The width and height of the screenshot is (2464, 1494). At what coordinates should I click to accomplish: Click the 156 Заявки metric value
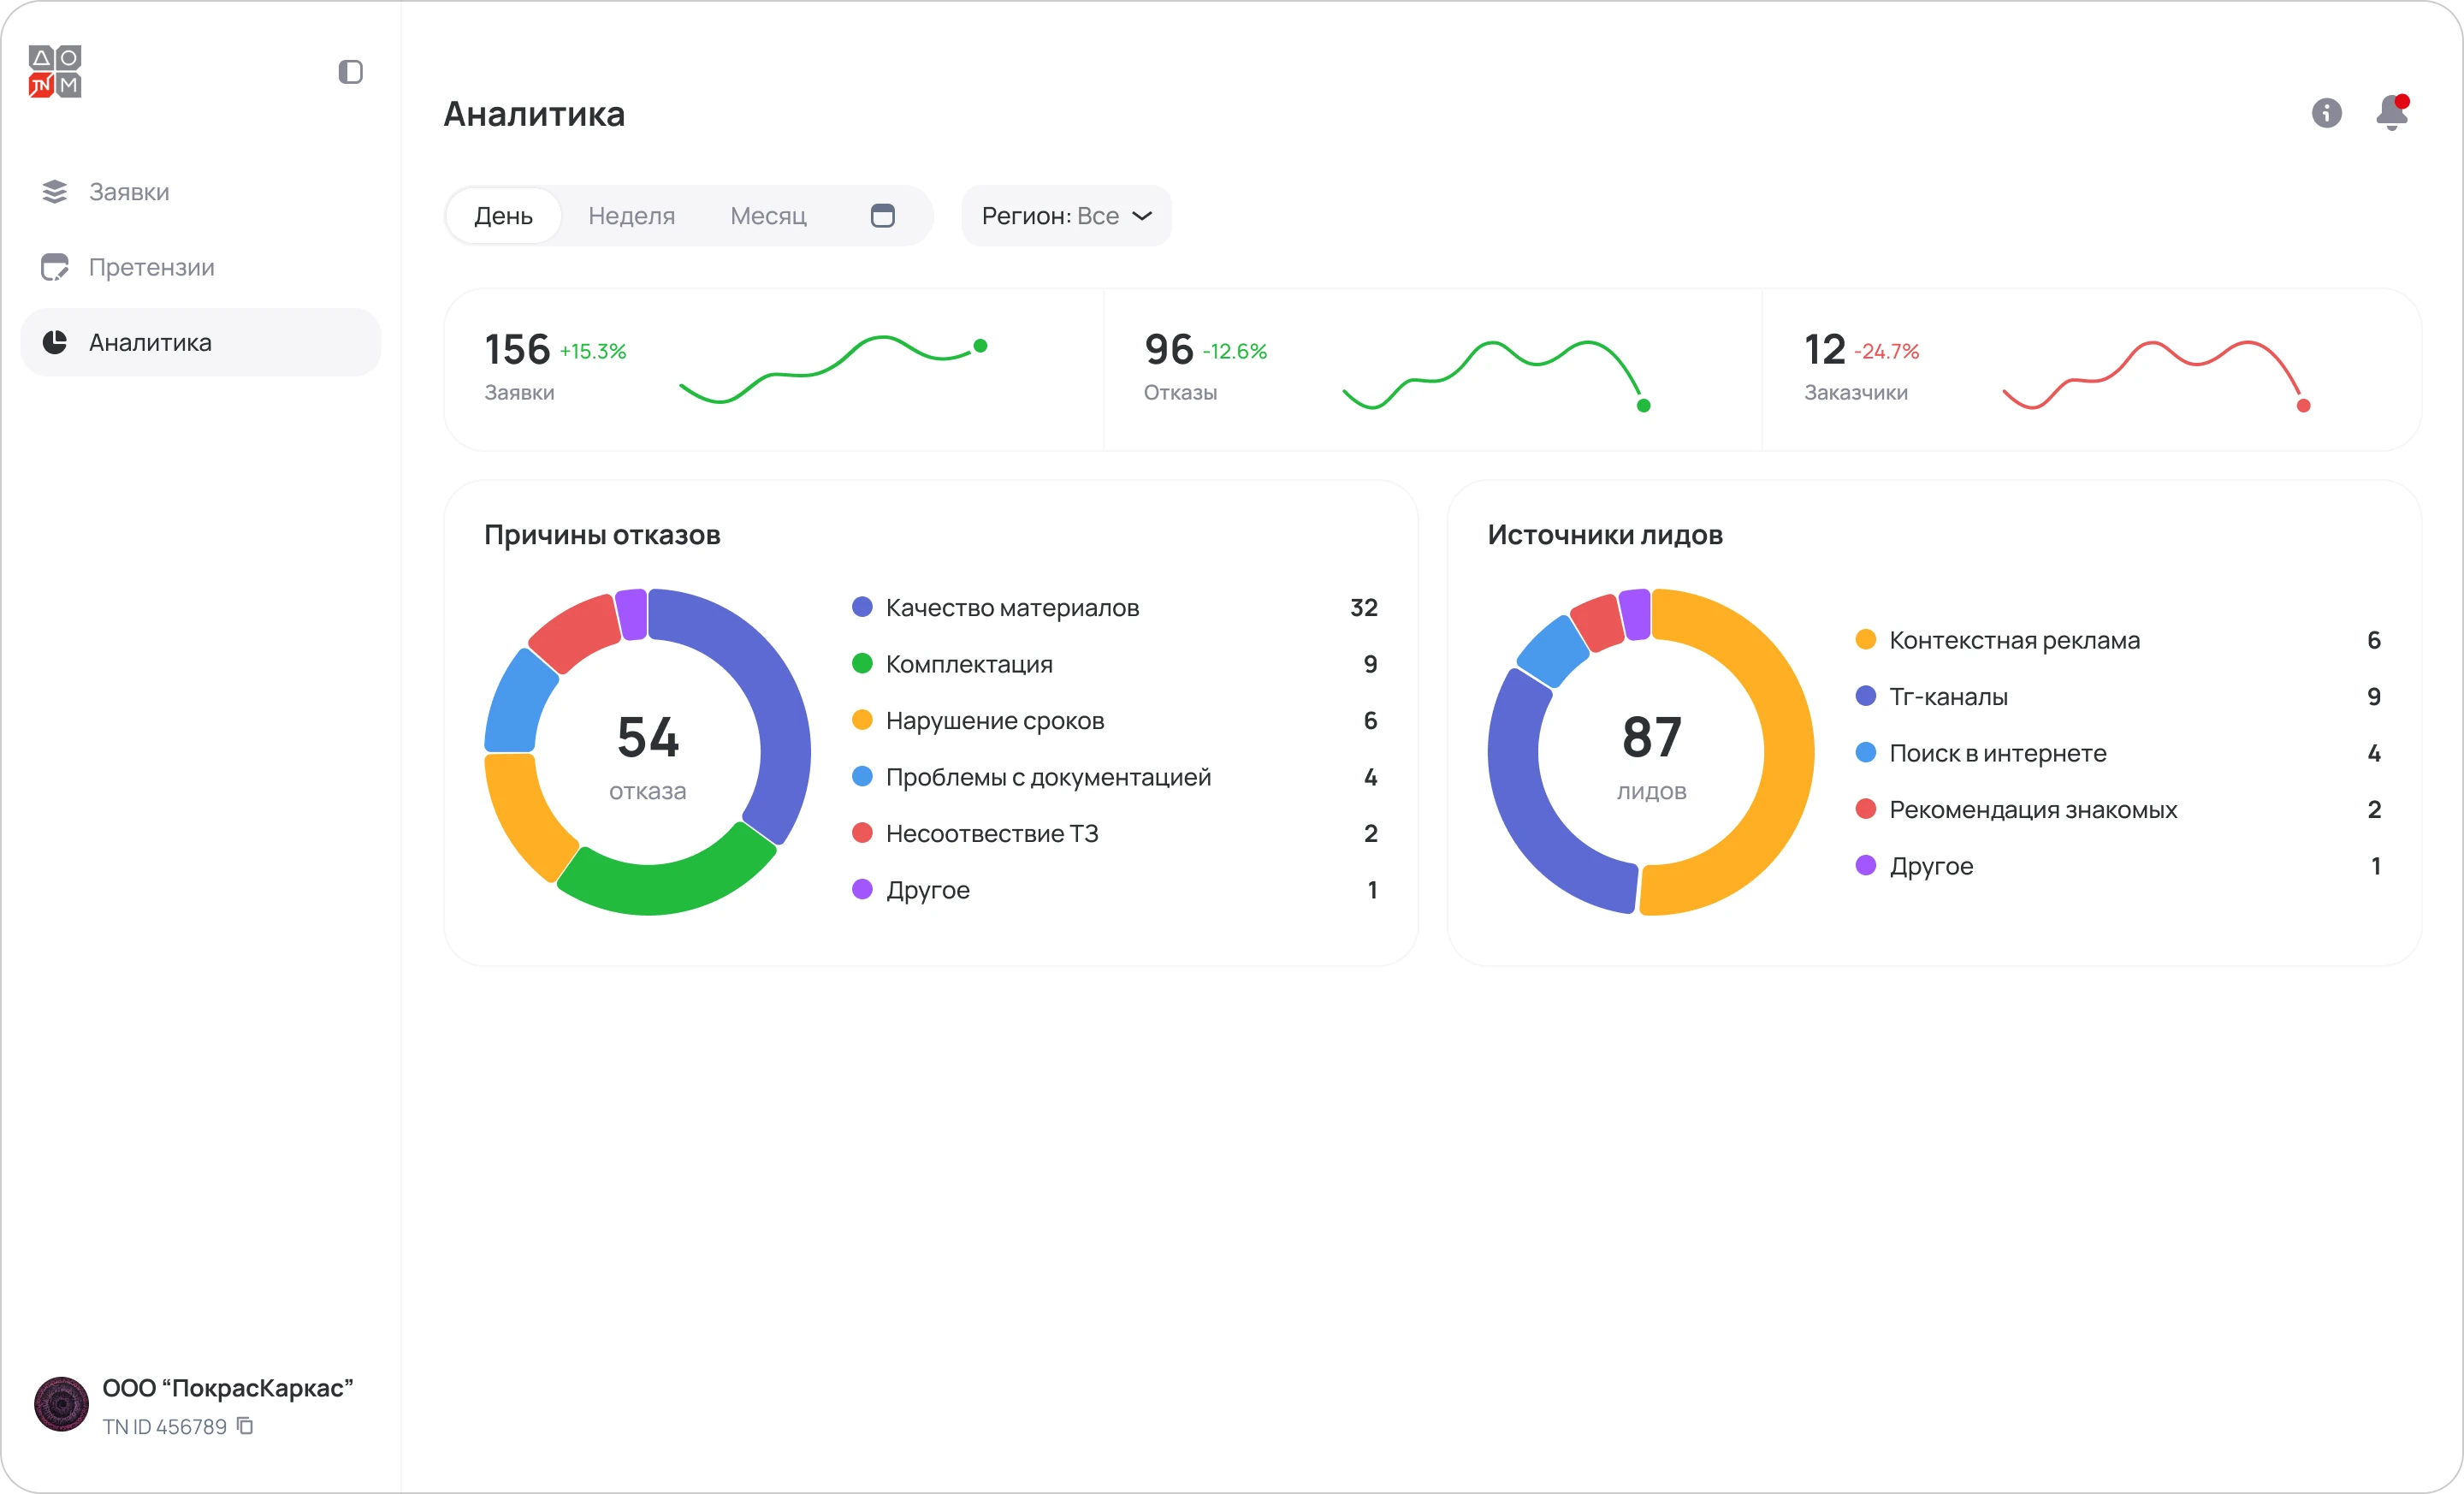[x=517, y=349]
